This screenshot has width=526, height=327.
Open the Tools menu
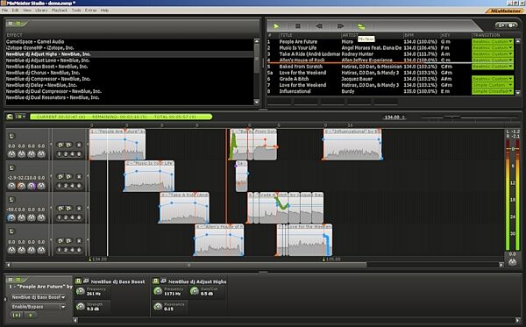(x=76, y=11)
